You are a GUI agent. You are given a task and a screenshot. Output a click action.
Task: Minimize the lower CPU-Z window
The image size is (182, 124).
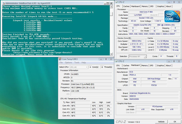click(x=169, y=61)
